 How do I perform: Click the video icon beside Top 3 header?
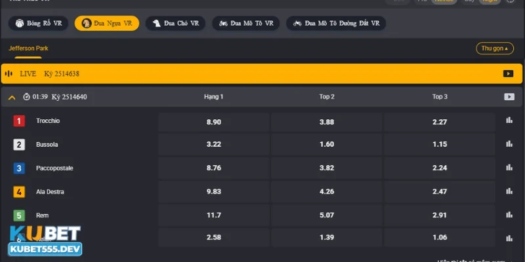(x=509, y=97)
